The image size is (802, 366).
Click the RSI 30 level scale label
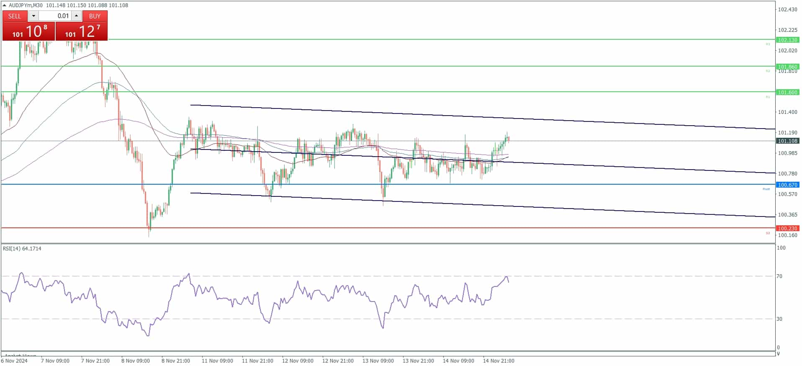779,319
